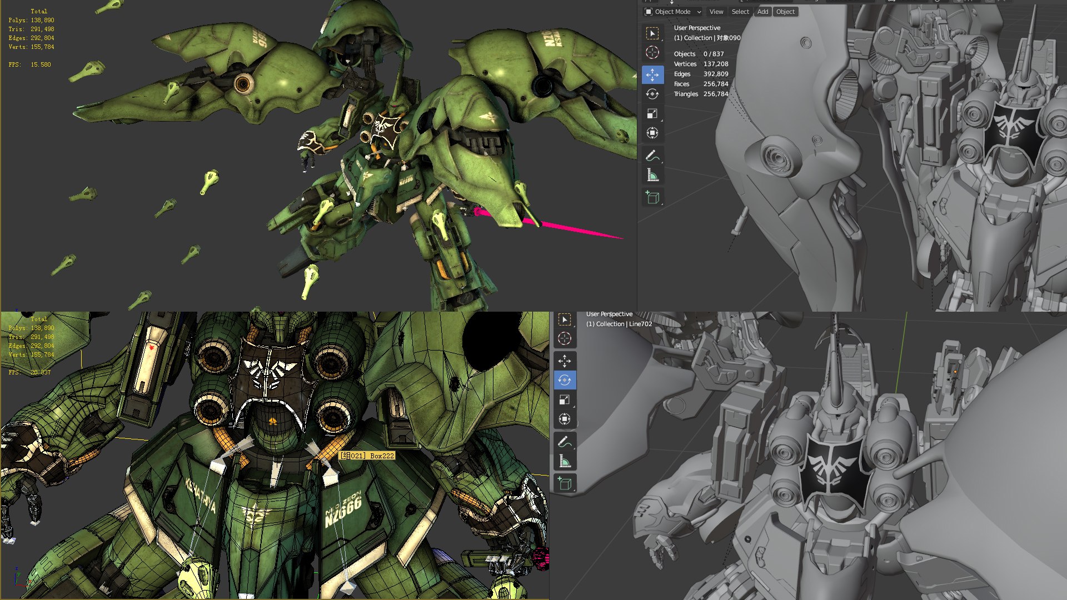Activate the Scale tool in bottom Blender viewport

point(565,400)
